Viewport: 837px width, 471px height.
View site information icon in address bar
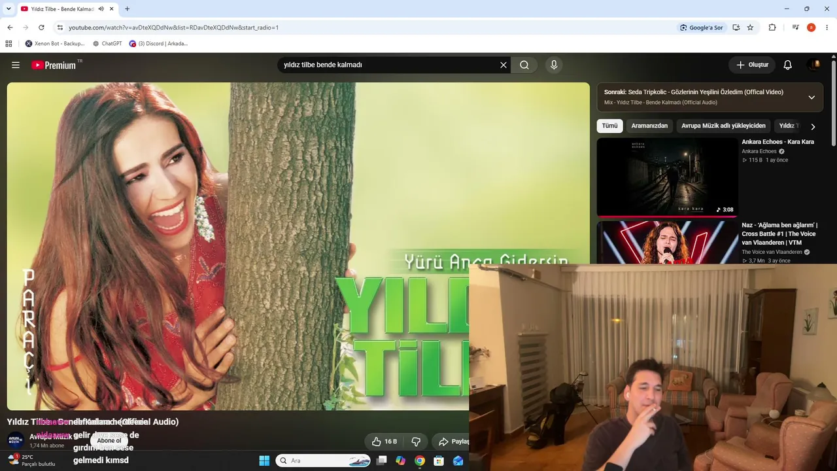coord(60,27)
